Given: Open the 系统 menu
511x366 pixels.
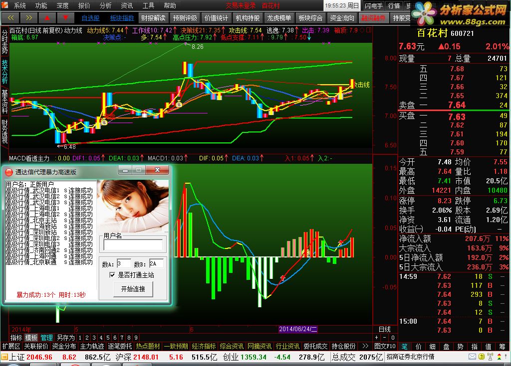Looking at the screenshot, I should [19, 5].
